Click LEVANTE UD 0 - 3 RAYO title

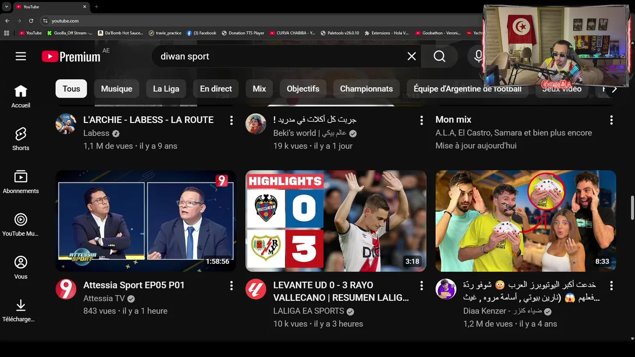[x=341, y=292]
